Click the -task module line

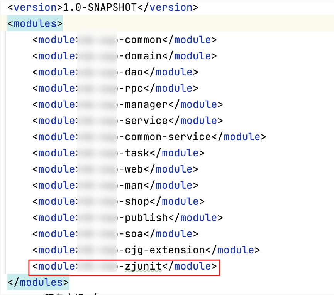[x=119, y=153]
